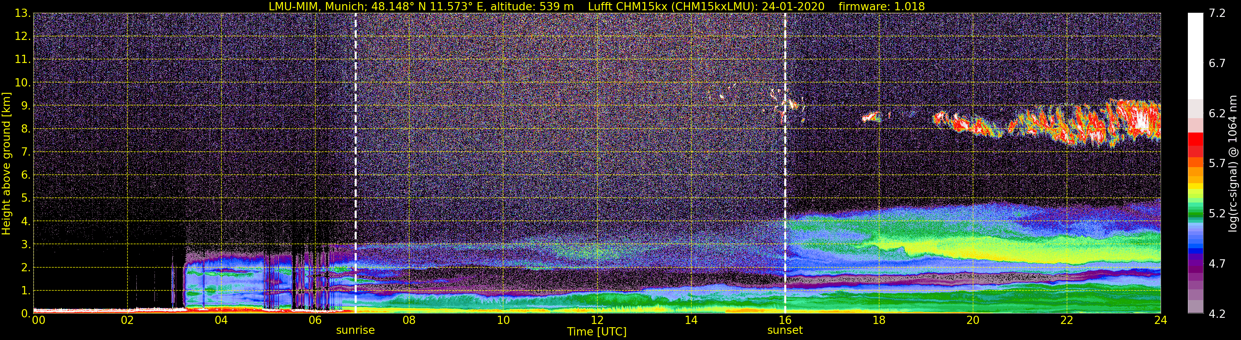Image resolution: width=1241 pixels, height=340 pixels.
Task: Click time axis tick label '02'
Action: pyautogui.click(x=127, y=320)
